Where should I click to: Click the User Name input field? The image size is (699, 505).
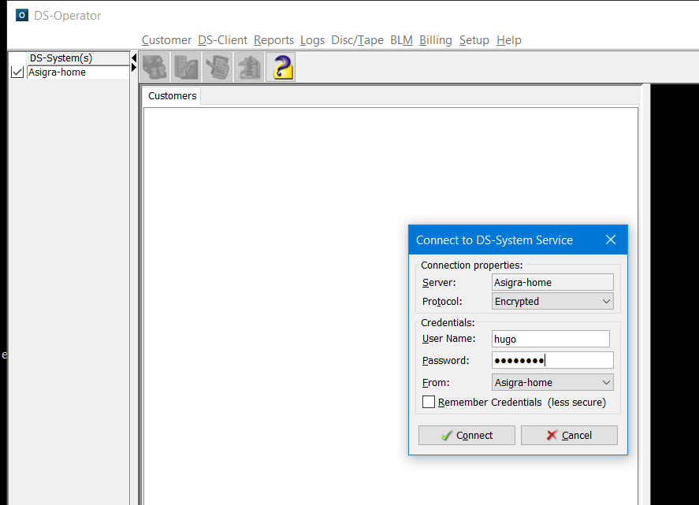[550, 339]
